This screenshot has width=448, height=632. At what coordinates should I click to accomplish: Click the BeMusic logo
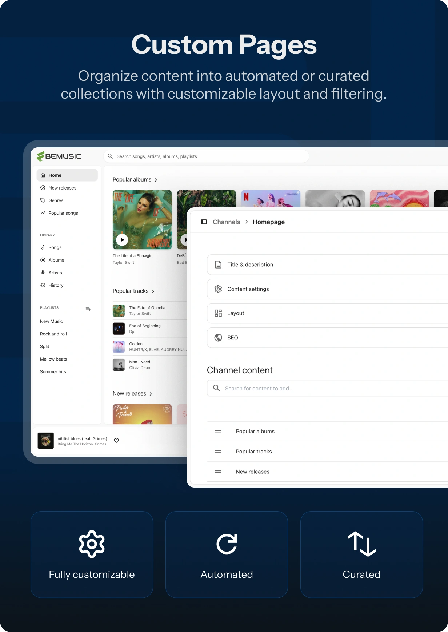[59, 156]
